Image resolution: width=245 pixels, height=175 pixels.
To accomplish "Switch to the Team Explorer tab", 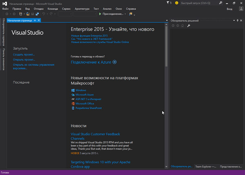I will pyautogui.click(x=205, y=166).
